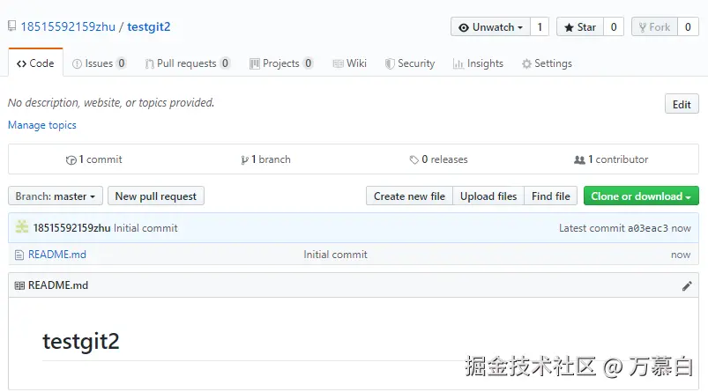Screen dimensions: 708x392
Task: Click the 'now' timestamp in README.md row
Action: [681, 255]
